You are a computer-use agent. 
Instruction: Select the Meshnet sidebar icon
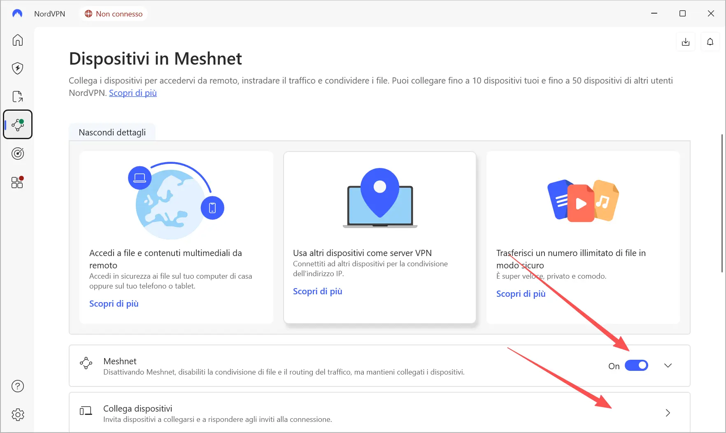tap(18, 124)
